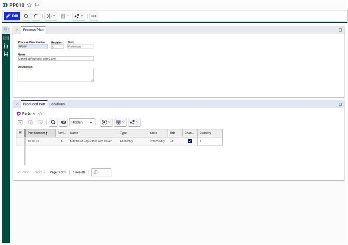Clear search criteria with the backspace icon
This screenshot has height=245, width=348.
pos(63,122)
